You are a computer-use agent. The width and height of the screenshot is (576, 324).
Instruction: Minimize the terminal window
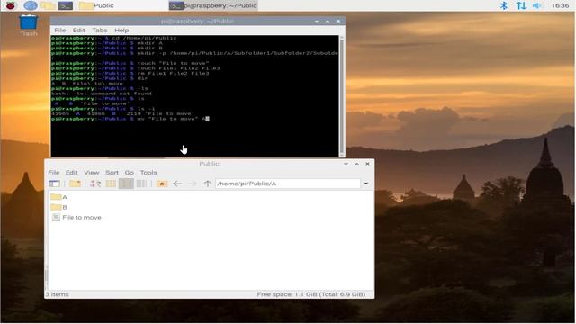(317, 22)
